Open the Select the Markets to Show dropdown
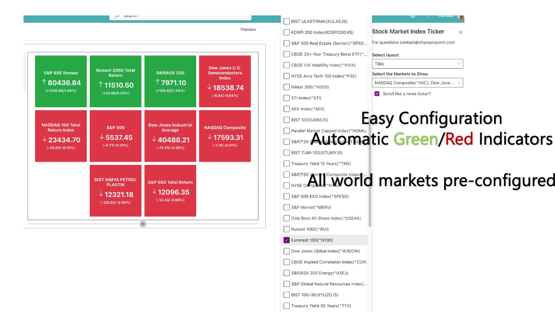Screen dimensions: 555x312 (417, 83)
